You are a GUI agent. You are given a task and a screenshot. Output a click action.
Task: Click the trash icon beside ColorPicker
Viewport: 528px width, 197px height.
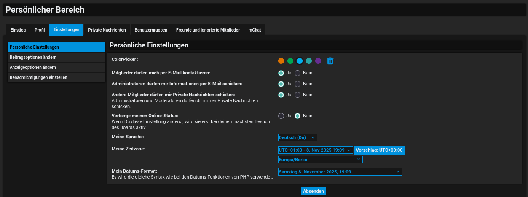(x=330, y=61)
